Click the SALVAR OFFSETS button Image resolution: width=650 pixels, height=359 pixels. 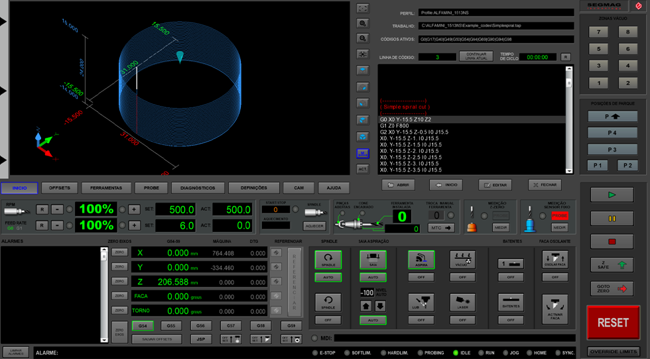point(157,339)
